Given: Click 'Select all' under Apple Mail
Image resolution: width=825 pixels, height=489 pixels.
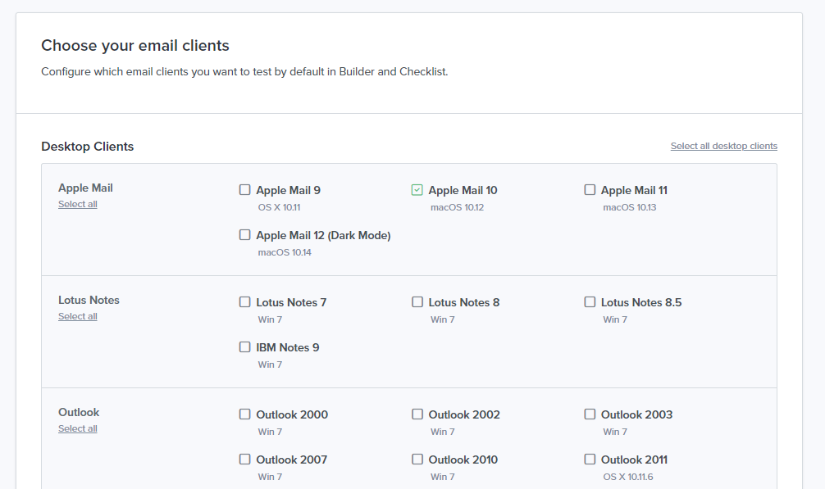Looking at the screenshot, I should (x=77, y=205).
